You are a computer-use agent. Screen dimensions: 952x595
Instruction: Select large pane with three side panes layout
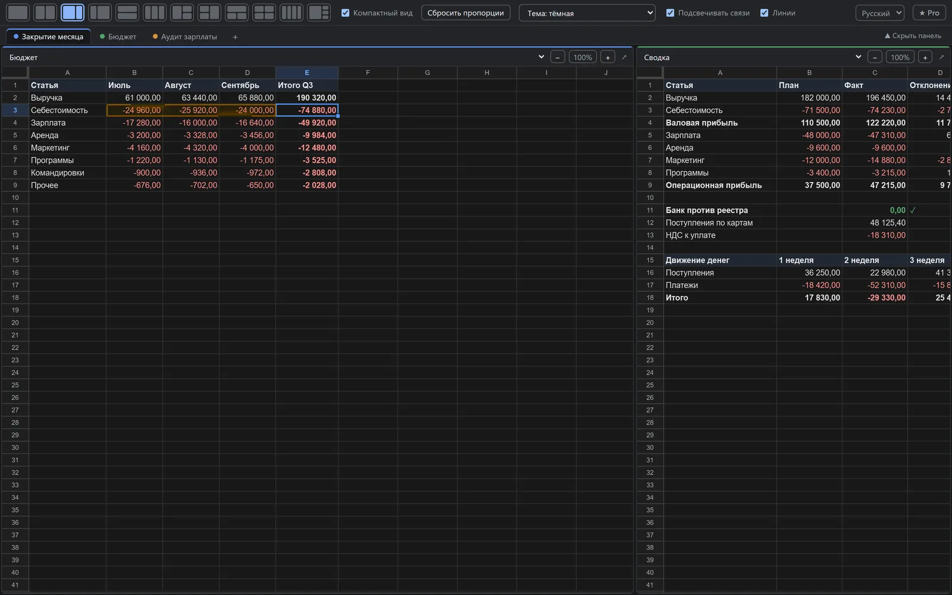[319, 12]
